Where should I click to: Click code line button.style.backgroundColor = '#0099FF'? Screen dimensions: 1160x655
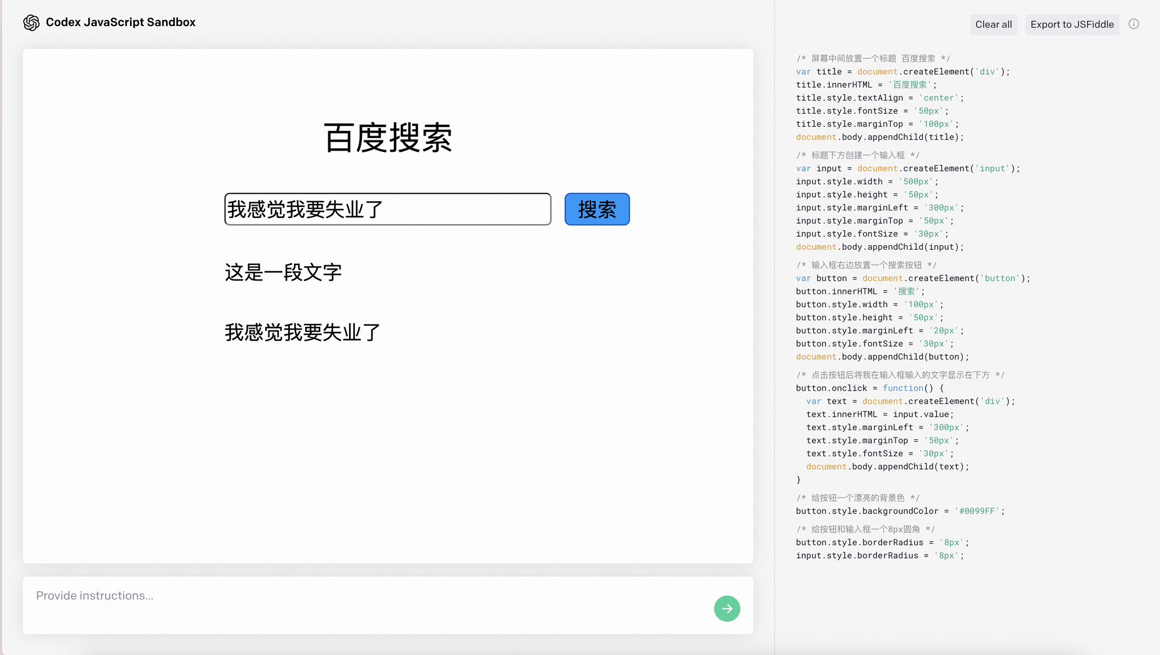900,511
